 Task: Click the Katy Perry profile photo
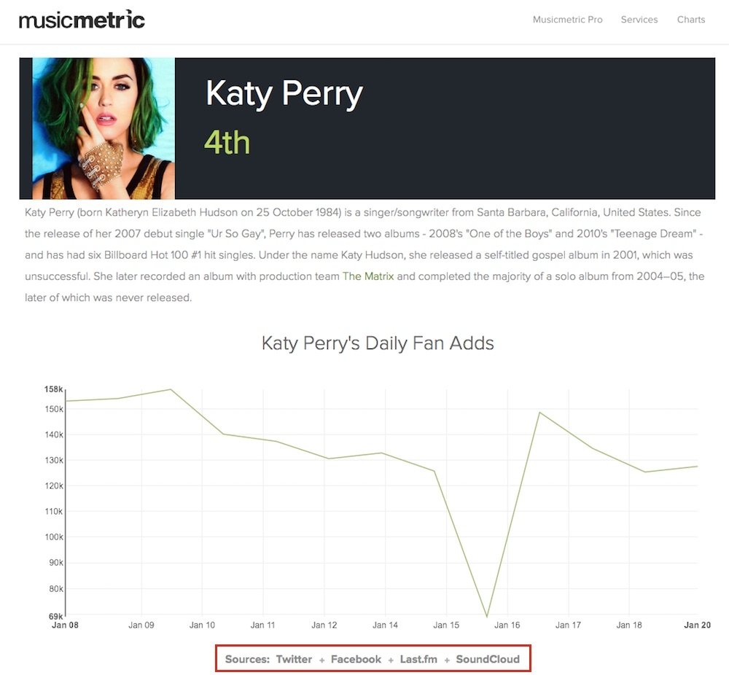(104, 128)
